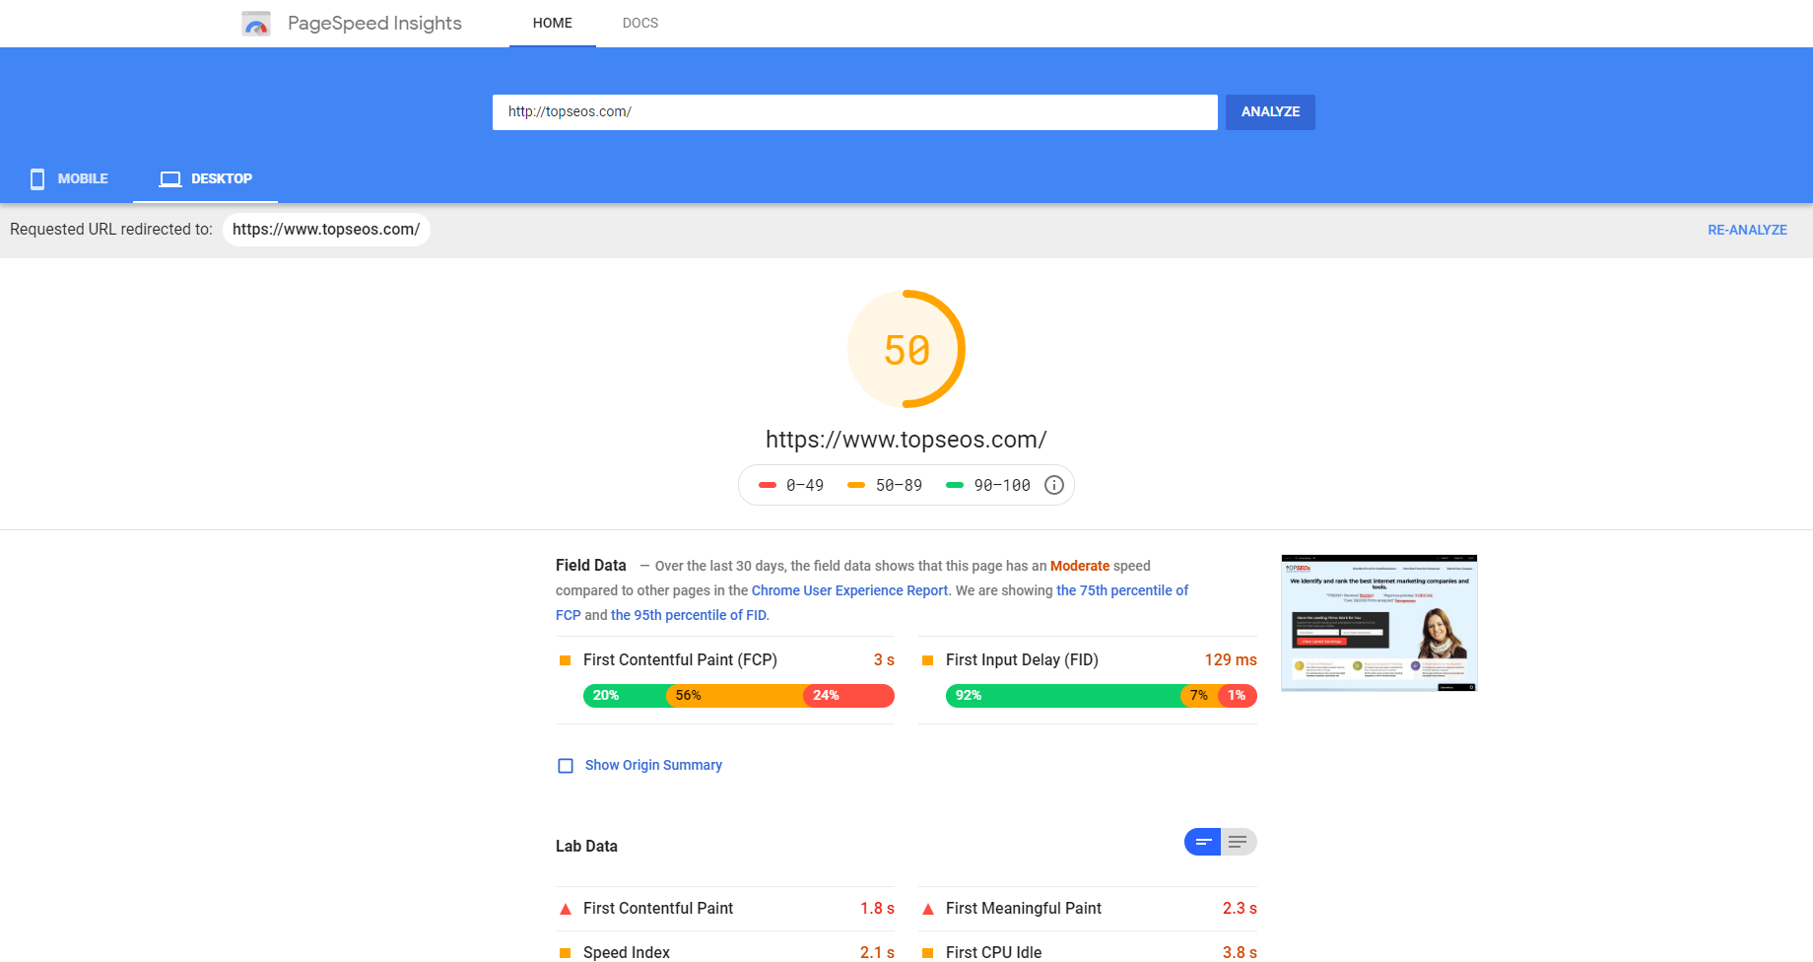Click the First Contentful Paint warning triangle
Screen dimensions: 1813x962
(x=566, y=908)
